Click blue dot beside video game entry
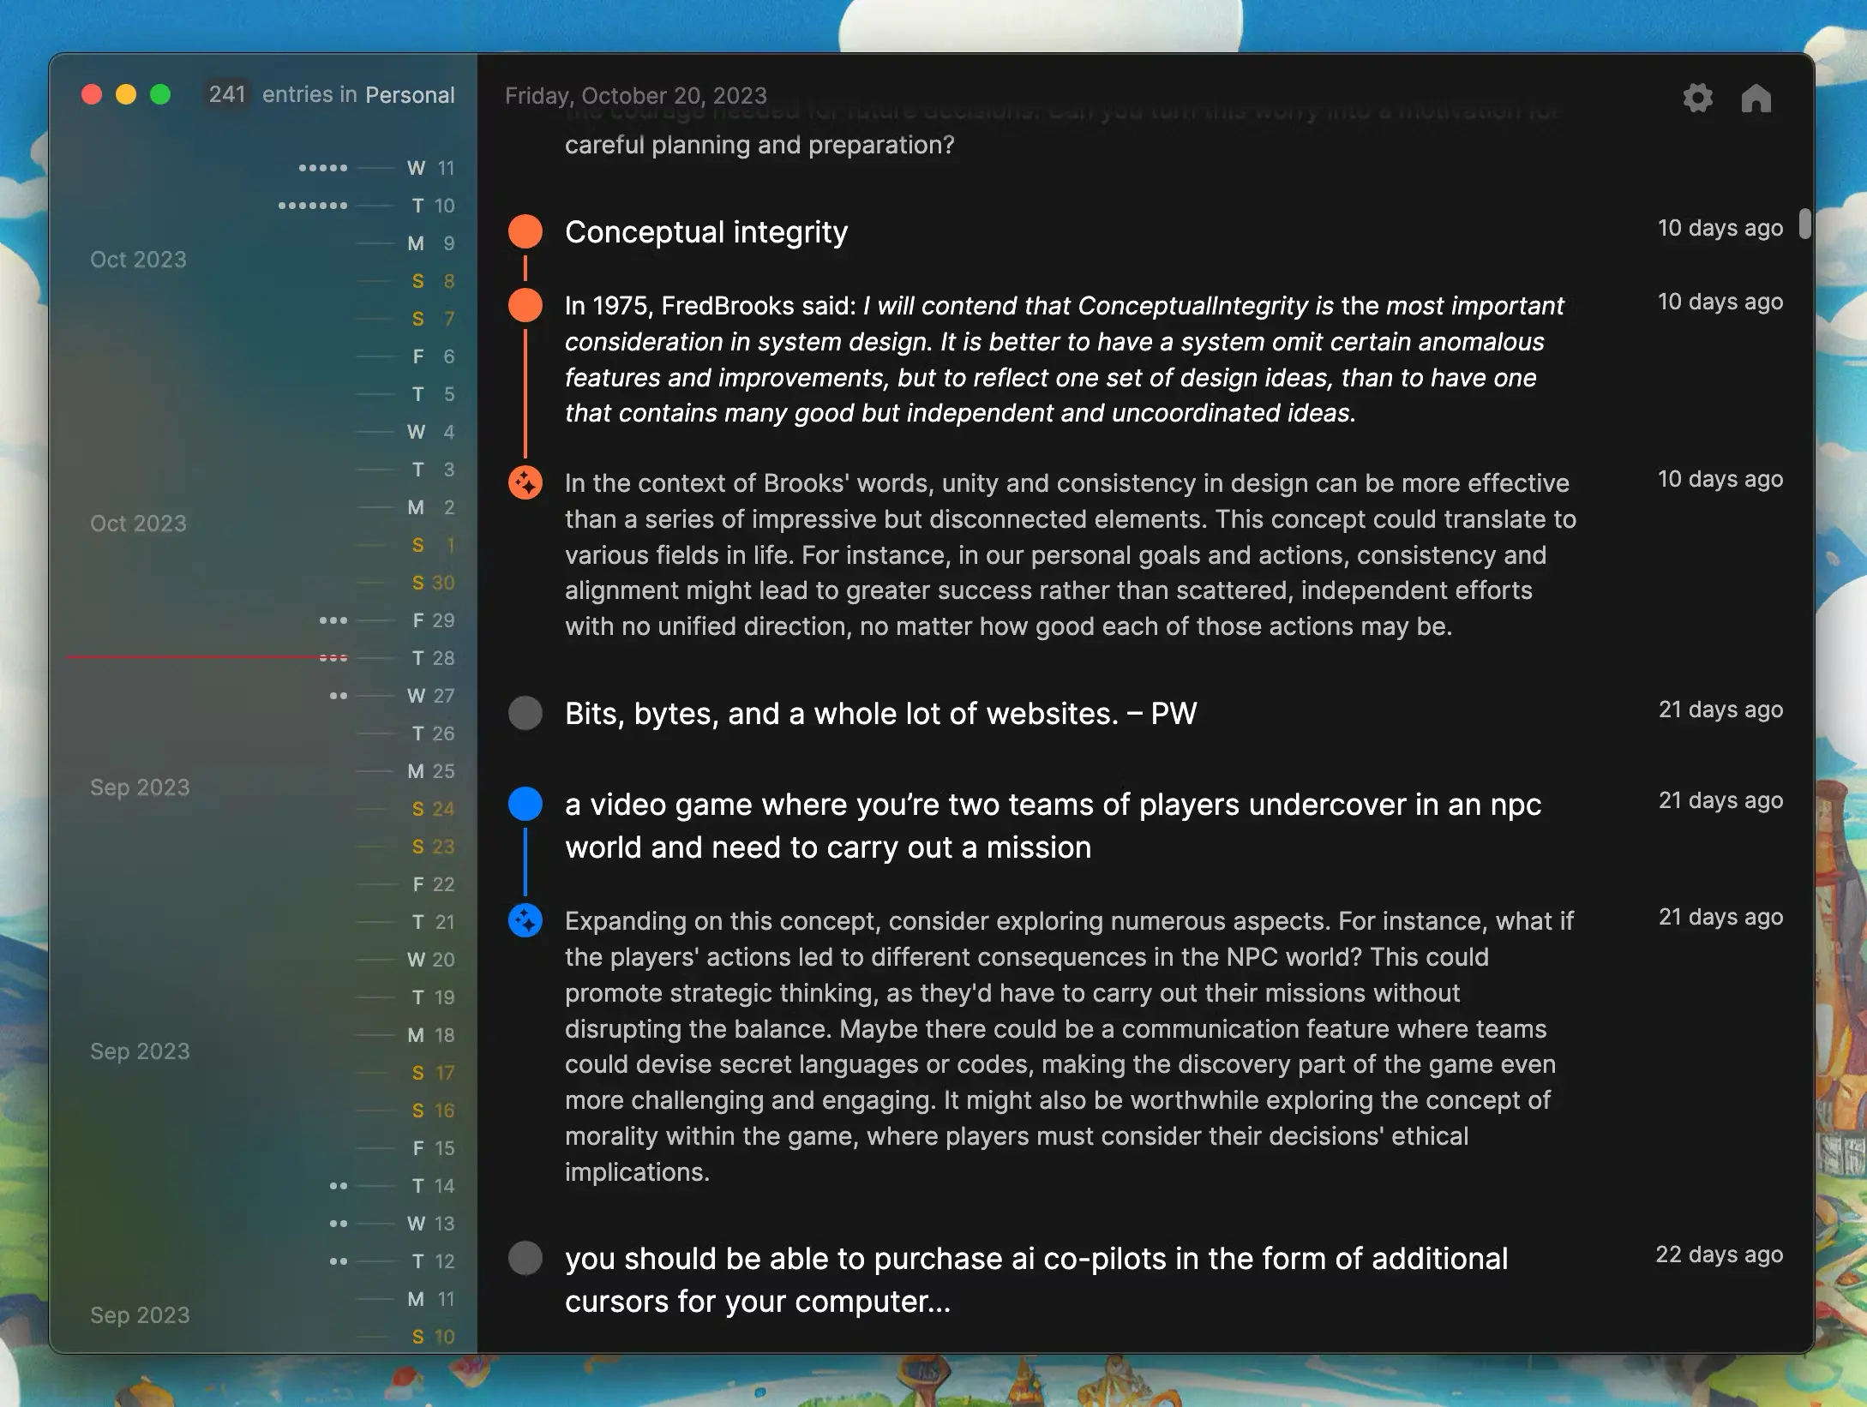 click(x=525, y=804)
